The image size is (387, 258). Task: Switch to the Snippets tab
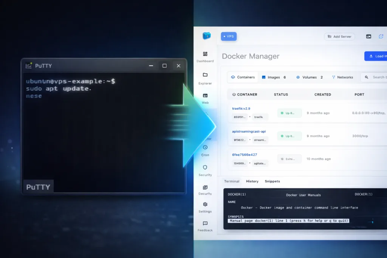tap(272, 181)
